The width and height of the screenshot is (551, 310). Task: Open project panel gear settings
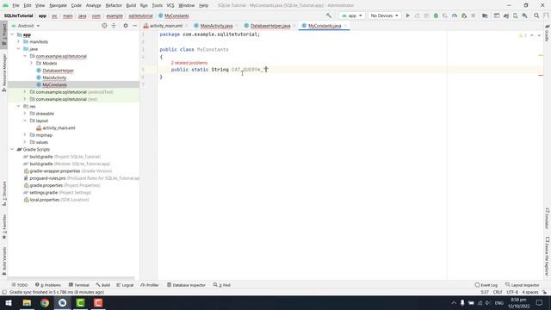point(126,26)
